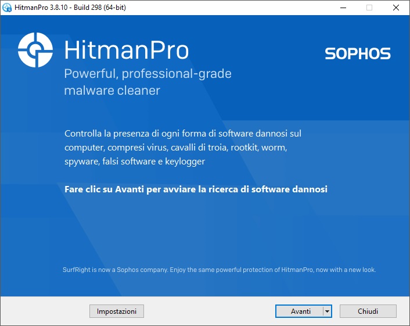
Task: Click Avanti to start the malware scan
Action: point(300,311)
